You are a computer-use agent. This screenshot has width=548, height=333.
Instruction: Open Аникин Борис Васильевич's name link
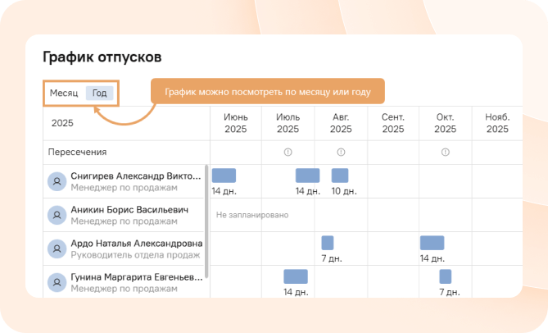point(135,209)
